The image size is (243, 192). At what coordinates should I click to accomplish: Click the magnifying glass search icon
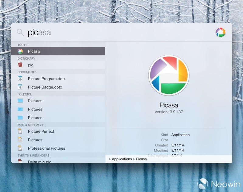[x=20, y=32]
